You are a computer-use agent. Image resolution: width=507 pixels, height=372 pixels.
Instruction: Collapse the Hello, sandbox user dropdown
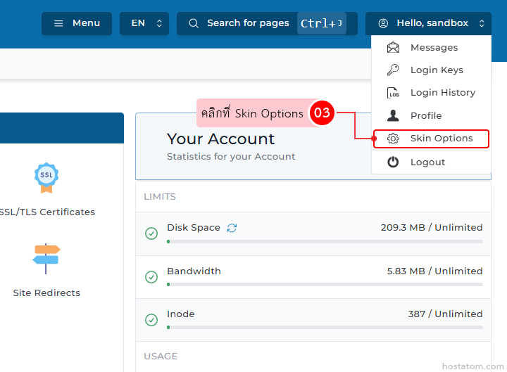coord(428,23)
